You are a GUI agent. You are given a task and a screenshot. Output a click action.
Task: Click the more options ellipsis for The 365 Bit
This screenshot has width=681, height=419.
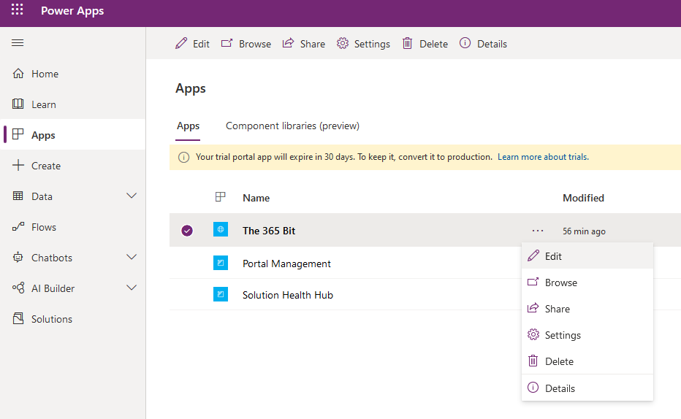tap(538, 231)
